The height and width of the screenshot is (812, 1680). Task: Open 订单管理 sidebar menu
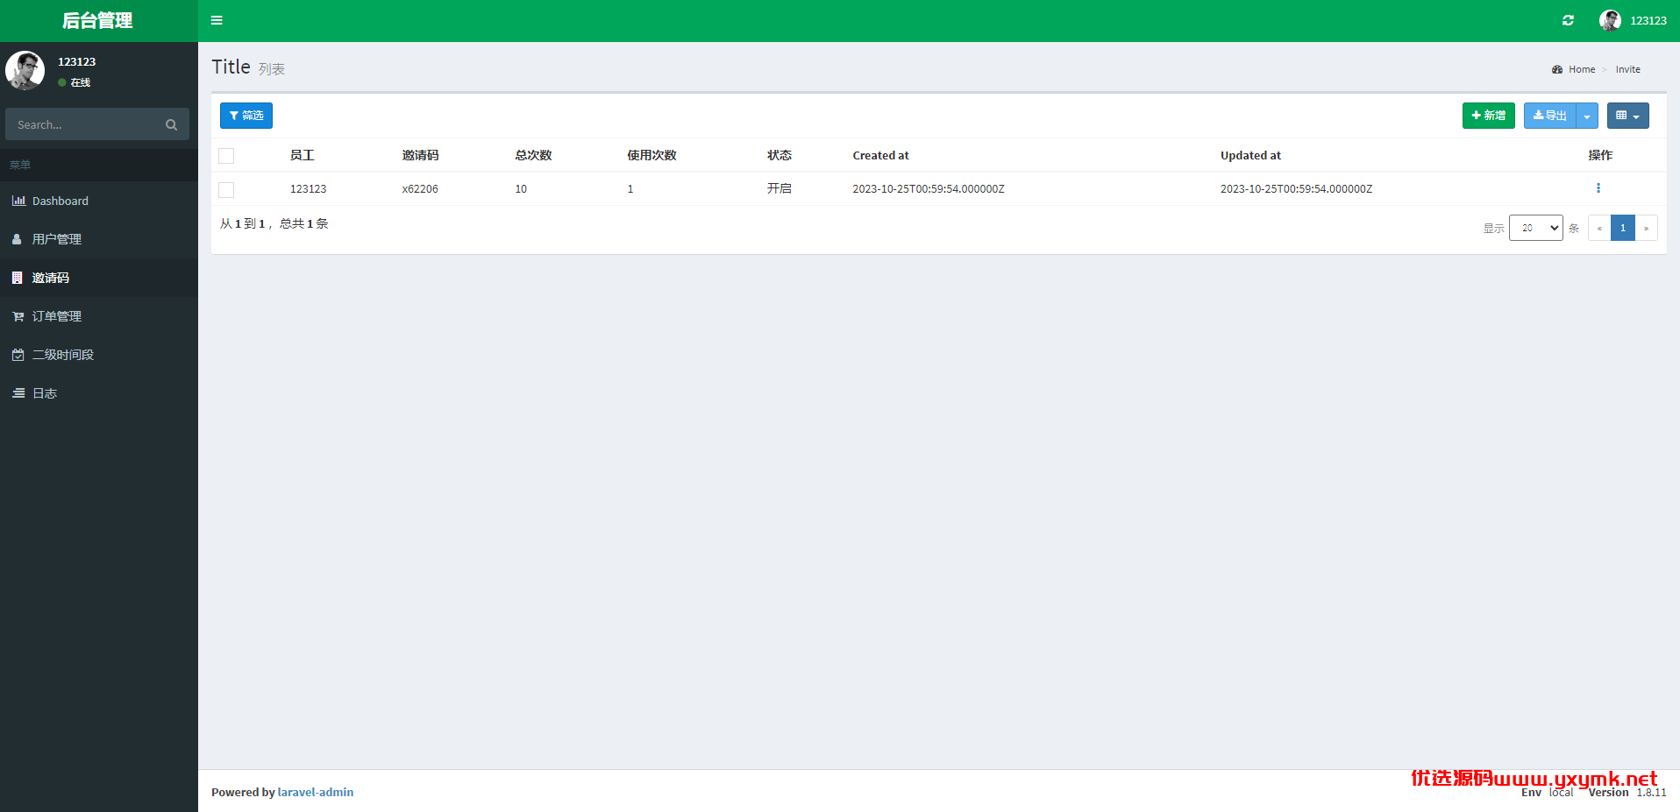coord(99,316)
